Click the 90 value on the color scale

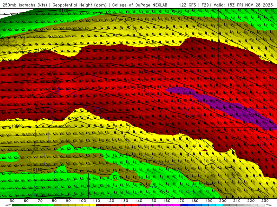point(68,201)
